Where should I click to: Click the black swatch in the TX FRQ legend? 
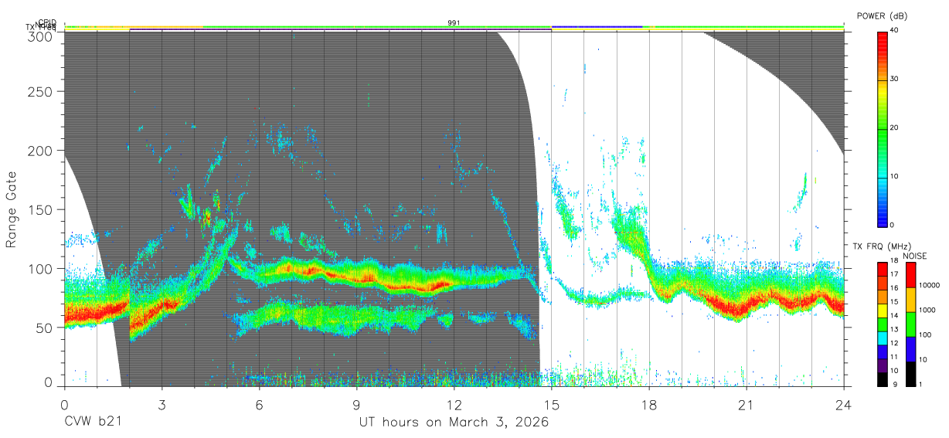(x=883, y=379)
